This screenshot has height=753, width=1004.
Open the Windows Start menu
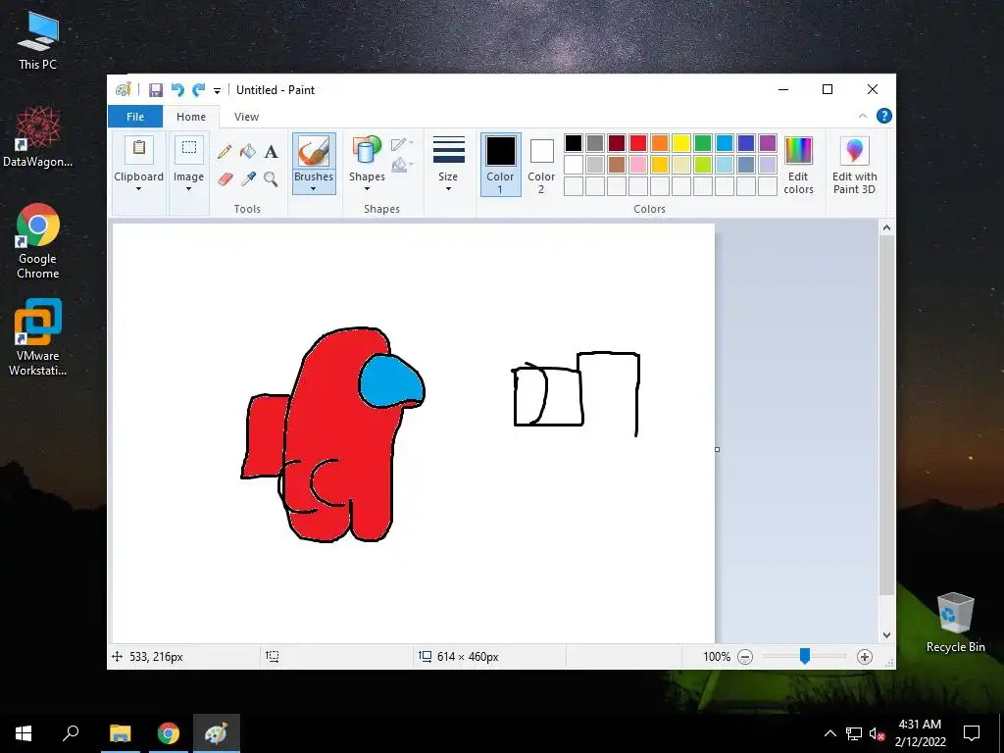(x=24, y=733)
